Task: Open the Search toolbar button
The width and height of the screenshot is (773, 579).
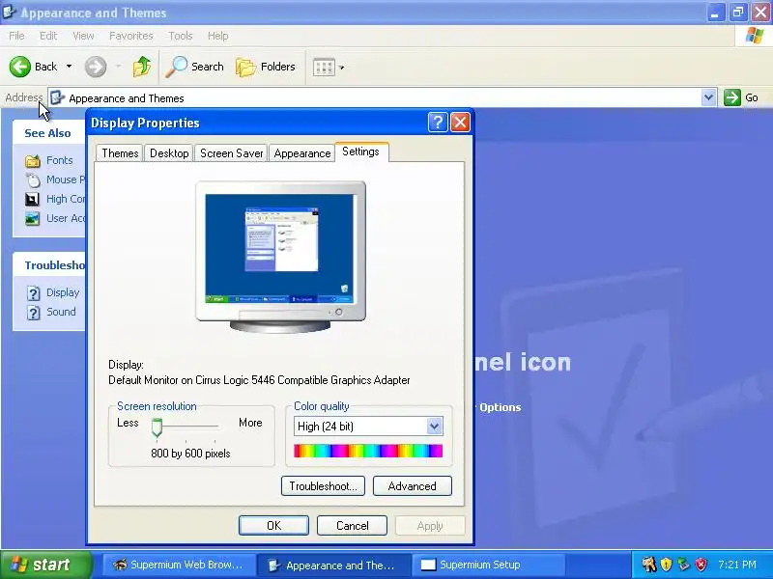Action: (x=194, y=67)
